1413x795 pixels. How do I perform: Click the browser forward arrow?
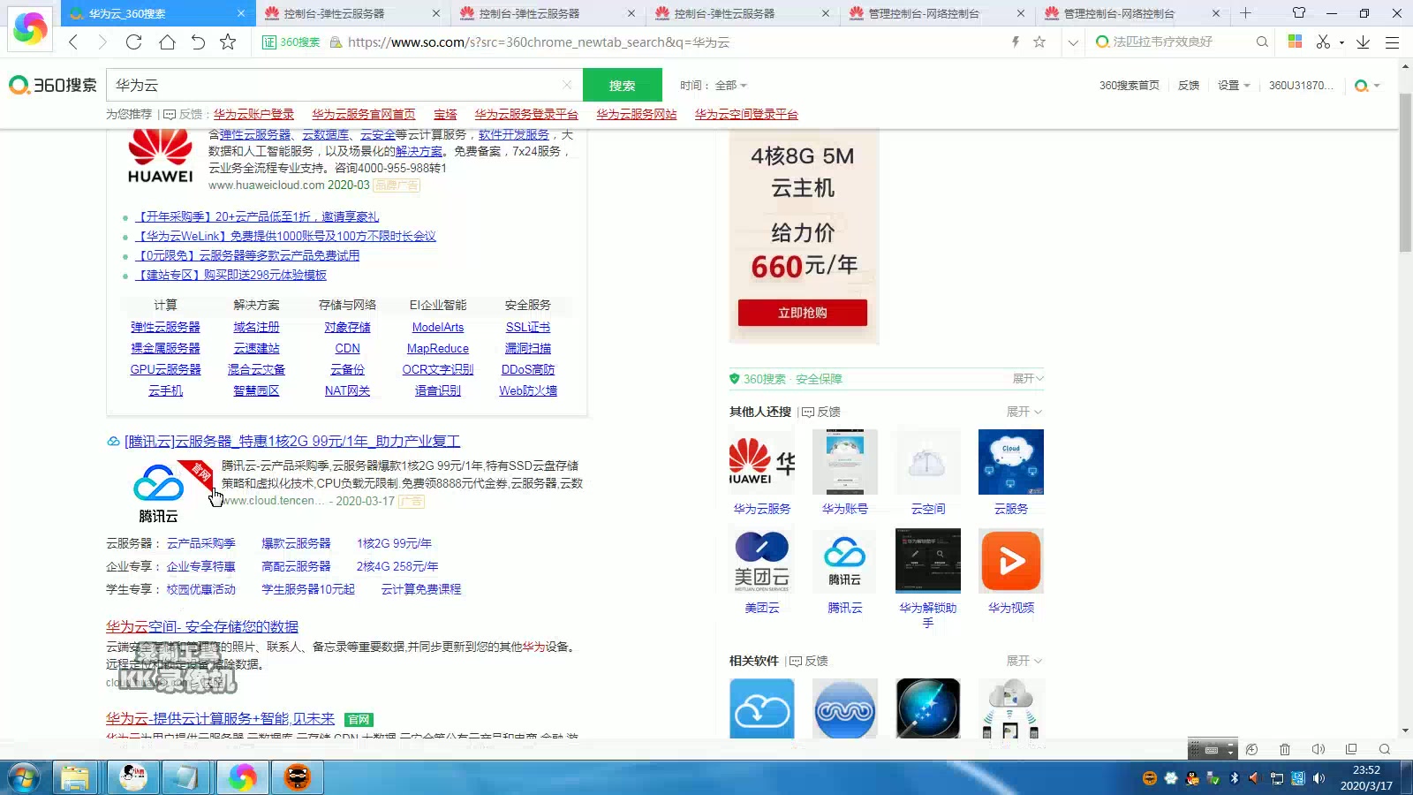(102, 42)
